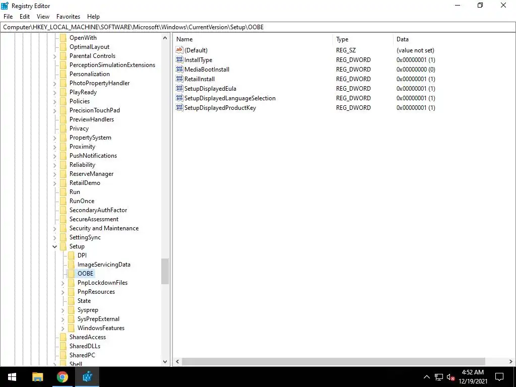Click the SetupDisplayedLanguageSelection DWORD icon
This screenshot has width=516, height=387.
pos(179,98)
